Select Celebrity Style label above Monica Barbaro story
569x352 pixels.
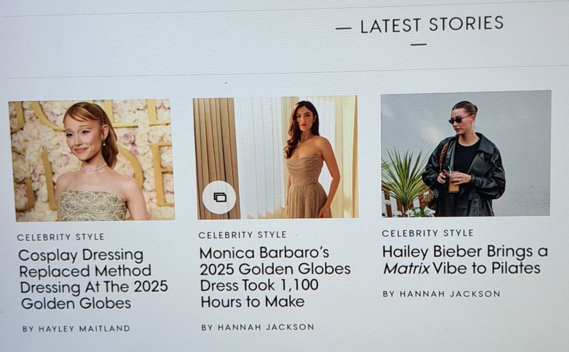(x=242, y=235)
